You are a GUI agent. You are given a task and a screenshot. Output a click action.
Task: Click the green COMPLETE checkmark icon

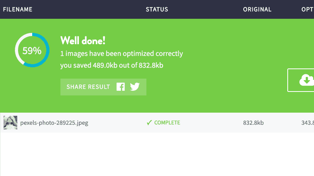point(149,122)
